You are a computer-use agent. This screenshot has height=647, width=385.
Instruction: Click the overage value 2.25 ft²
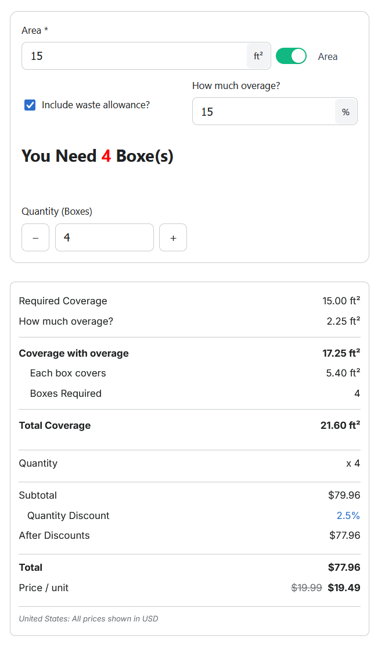pyautogui.click(x=343, y=321)
